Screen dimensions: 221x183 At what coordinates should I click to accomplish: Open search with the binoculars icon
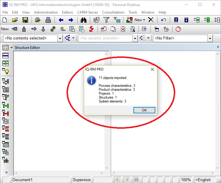83,20
